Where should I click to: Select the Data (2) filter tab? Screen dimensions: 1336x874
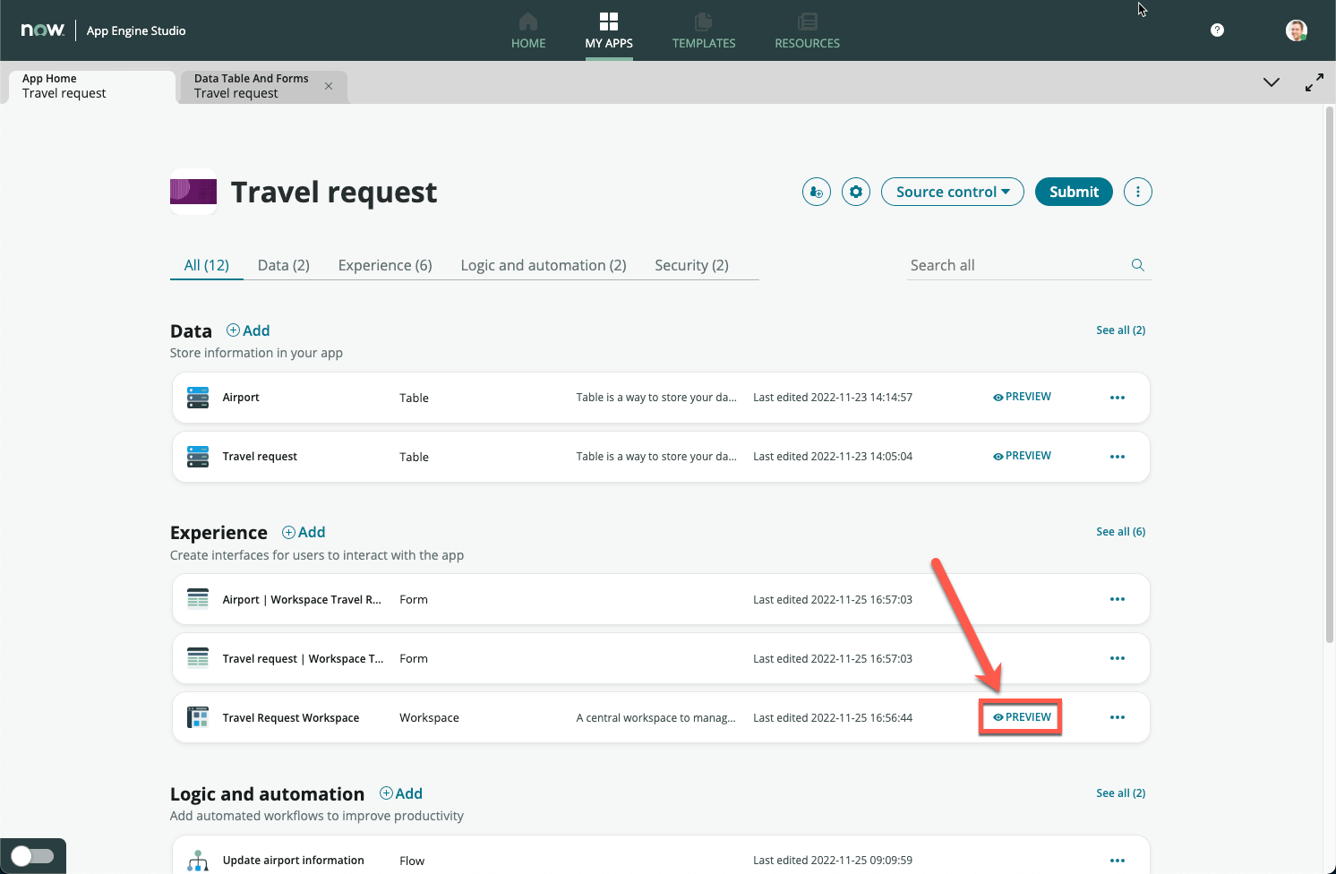pos(284,265)
